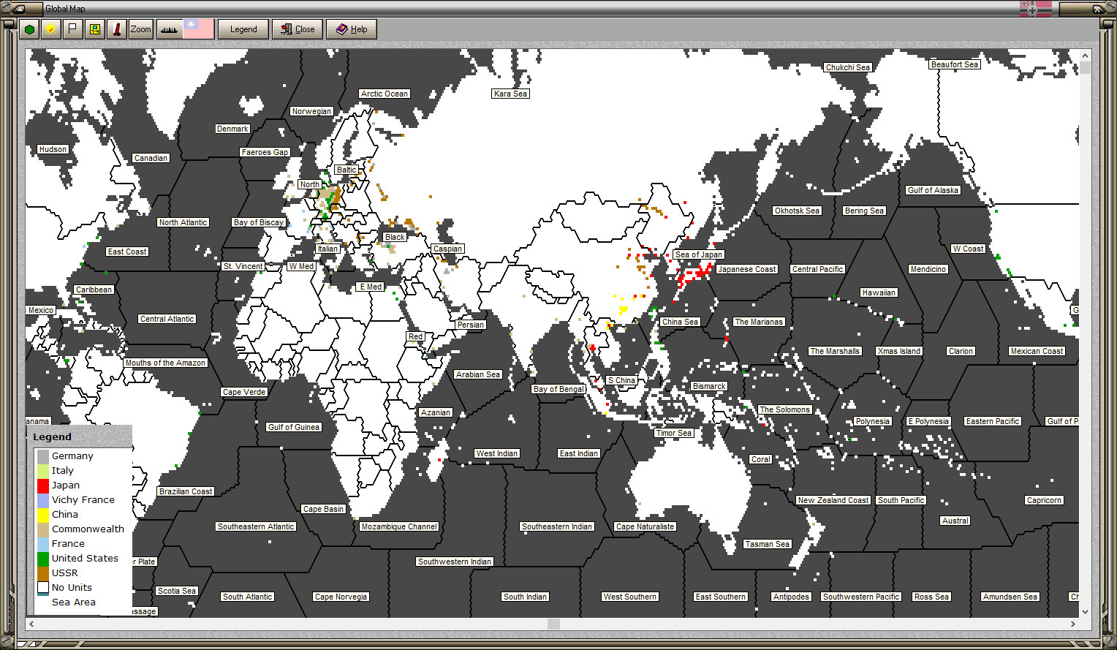Click the 'Norwegian' sea label

(311, 111)
